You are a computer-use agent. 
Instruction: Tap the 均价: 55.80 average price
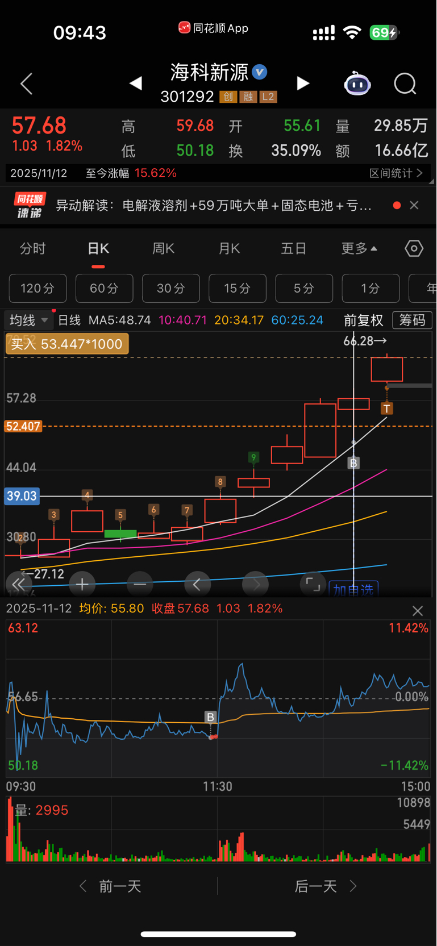111,609
